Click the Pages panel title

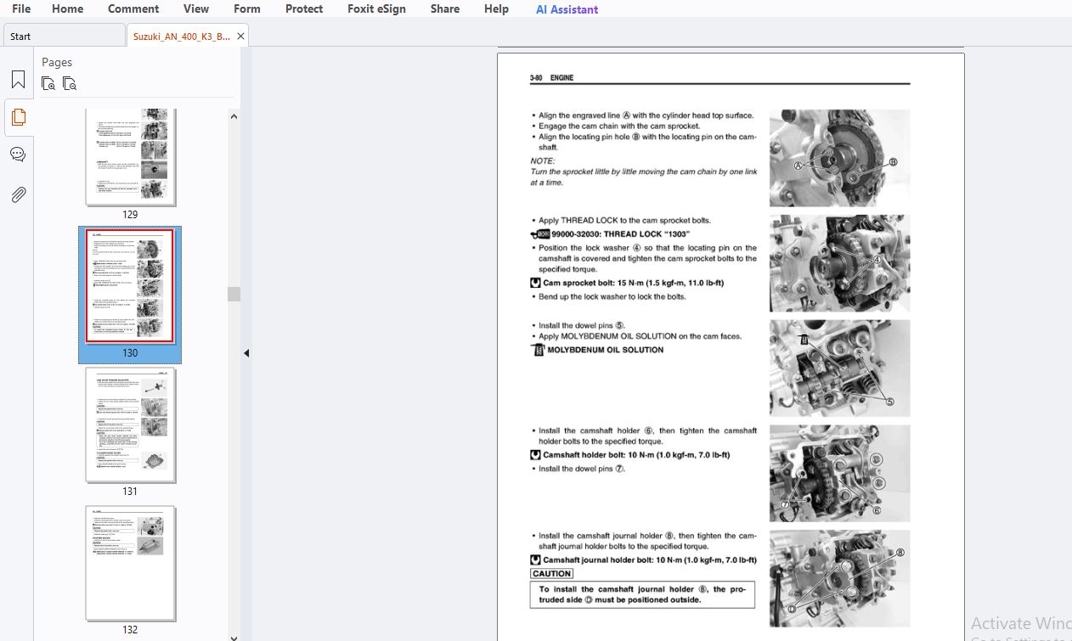(x=57, y=62)
